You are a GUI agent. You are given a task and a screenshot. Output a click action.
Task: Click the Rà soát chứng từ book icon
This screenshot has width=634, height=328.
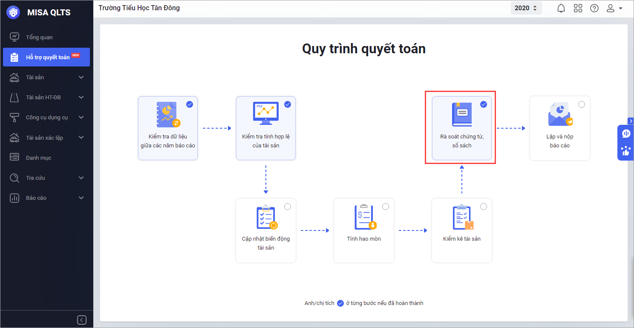coord(462,115)
